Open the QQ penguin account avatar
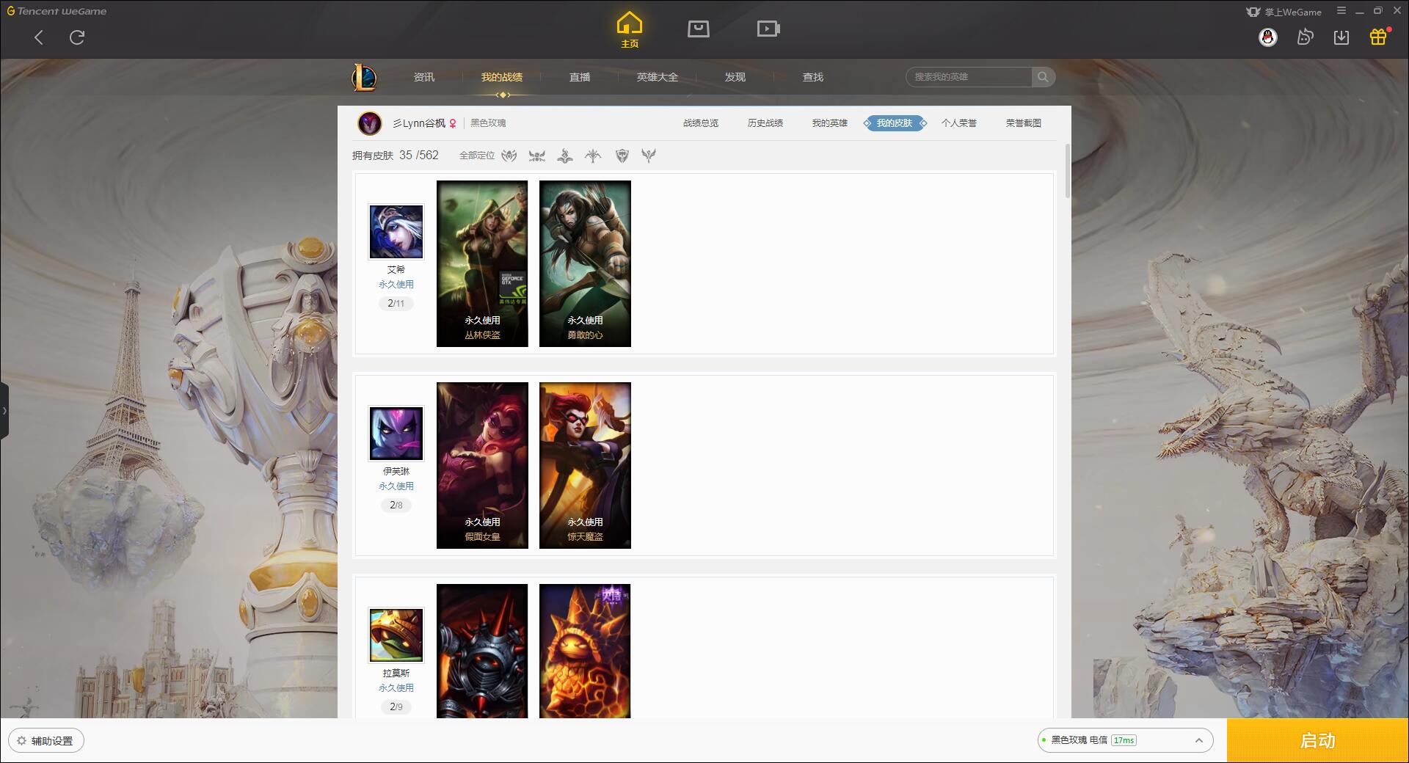 (1267, 37)
